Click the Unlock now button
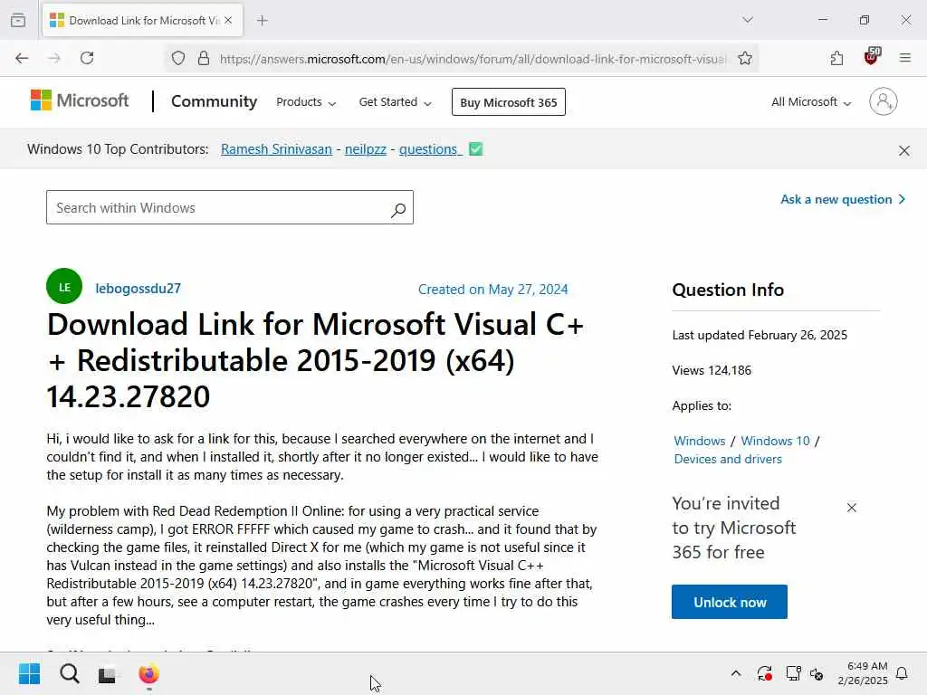Screen dimensions: 927x695 click(730, 602)
